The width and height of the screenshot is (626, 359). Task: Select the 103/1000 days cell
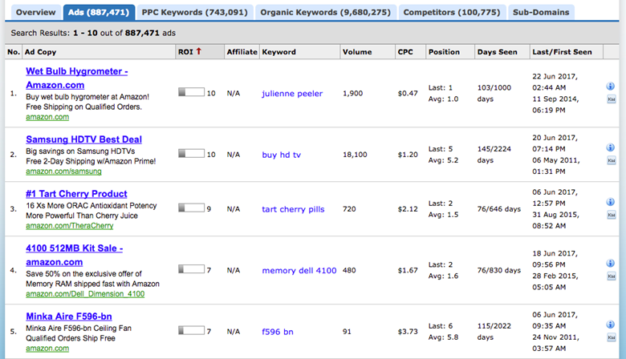(494, 93)
